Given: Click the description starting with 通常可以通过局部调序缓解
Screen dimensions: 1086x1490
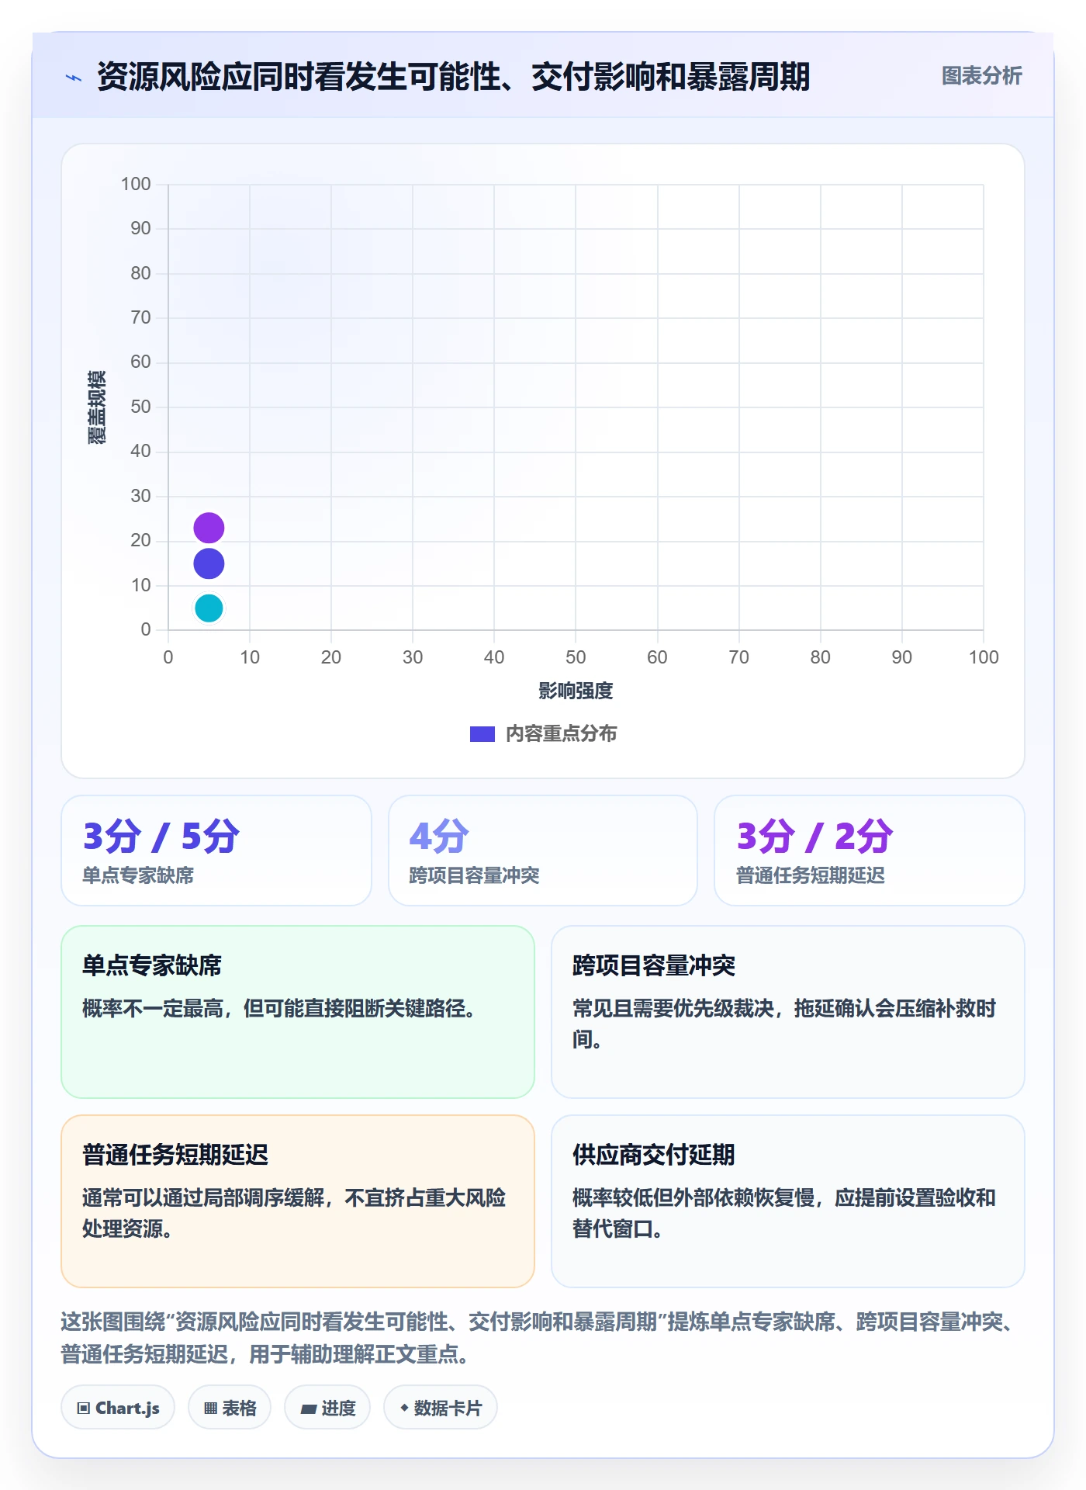Looking at the screenshot, I should 294,1213.
